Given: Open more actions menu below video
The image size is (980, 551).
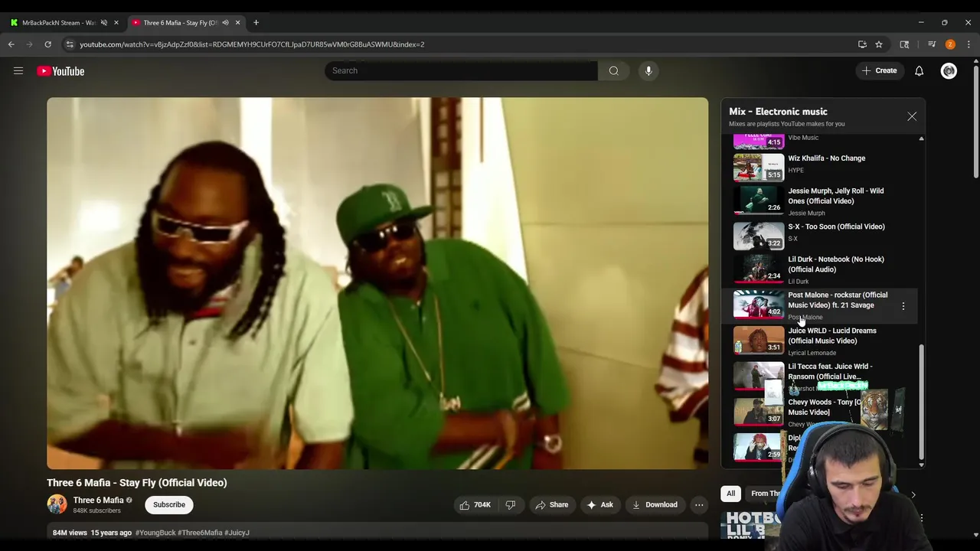Looking at the screenshot, I should tap(699, 505).
